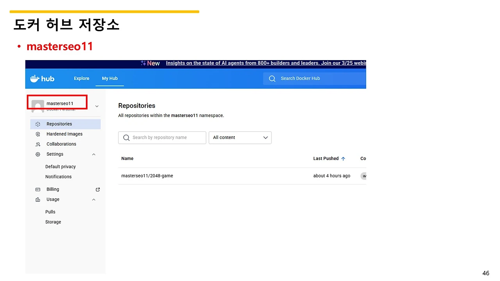Click the Billing card icon
The height and width of the screenshot is (281, 500).
click(38, 190)
